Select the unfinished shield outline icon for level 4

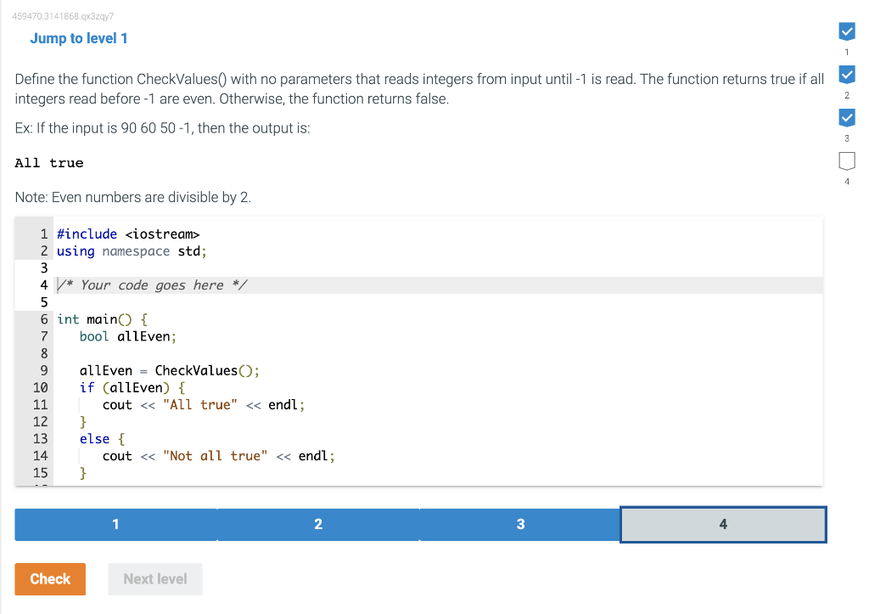click(x=846, y=161)
